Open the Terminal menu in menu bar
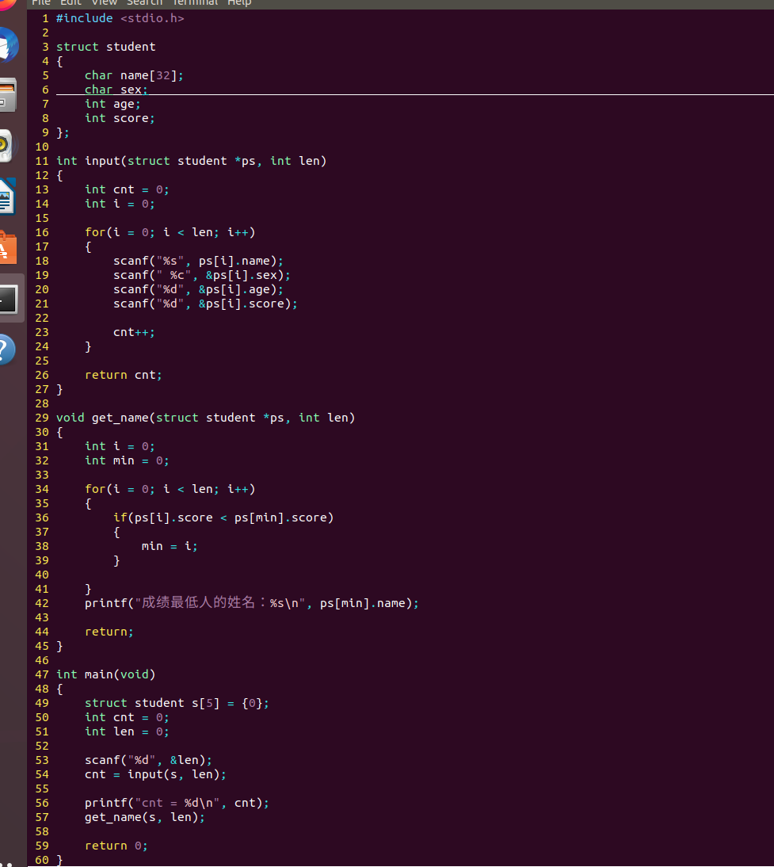The height and width of the screenshot is (867, 774). [x=195, y=3]
